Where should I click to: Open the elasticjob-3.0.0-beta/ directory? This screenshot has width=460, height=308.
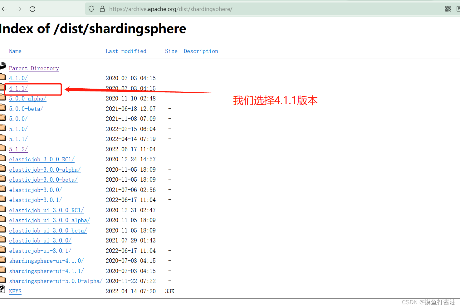(x=43, y=180)
